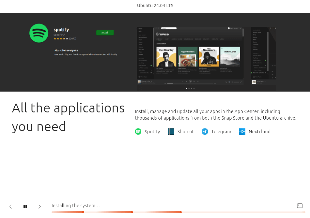This screenshot has width=310, height=218.
Task: Select the Happy Holidays playlist cover
Action: [188, 57]
